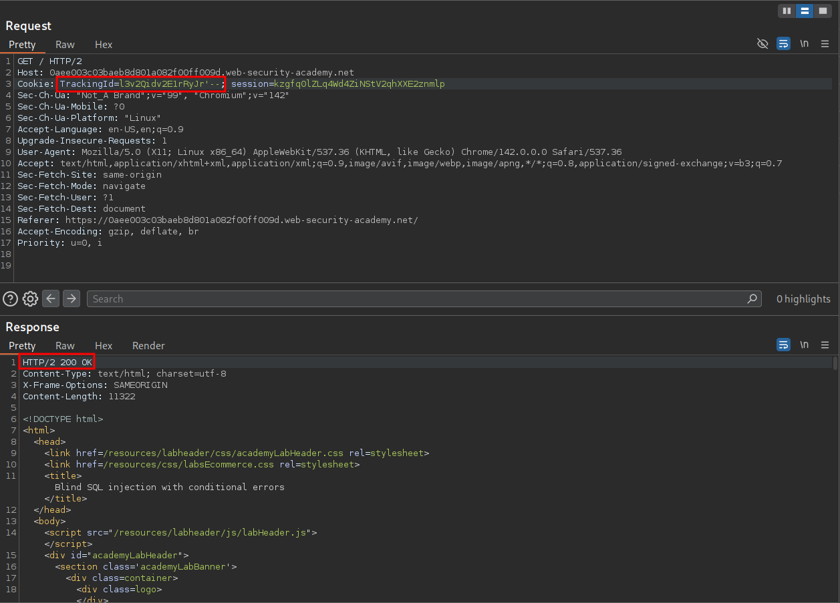The height and width of the screenshot is (603, 840).
Task: Open search settings gear icon
Action: tap(30, 299)
